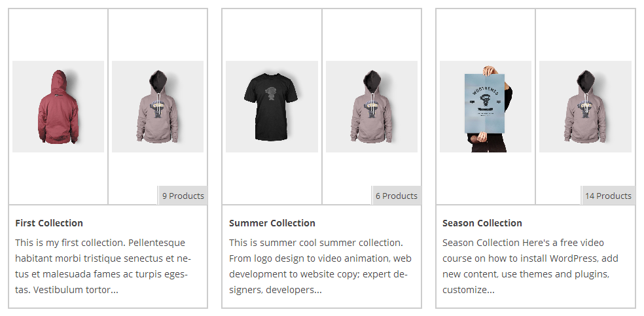Open the hoodie image in Summer Collection
644x316 pixels.
click(372, 107)
